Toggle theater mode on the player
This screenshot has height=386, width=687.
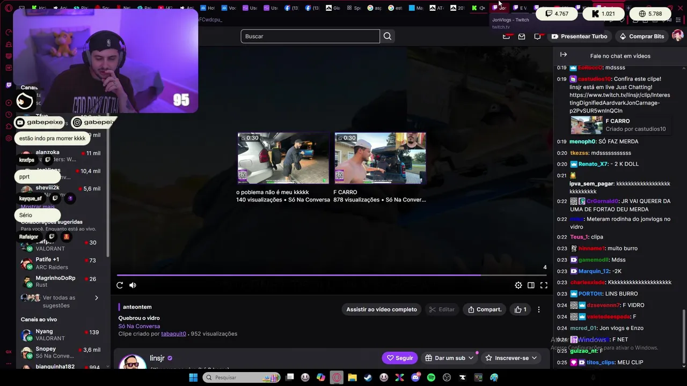pos(531,285)
